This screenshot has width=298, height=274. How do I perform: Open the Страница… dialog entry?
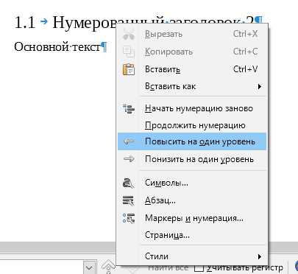pos(192,235)
